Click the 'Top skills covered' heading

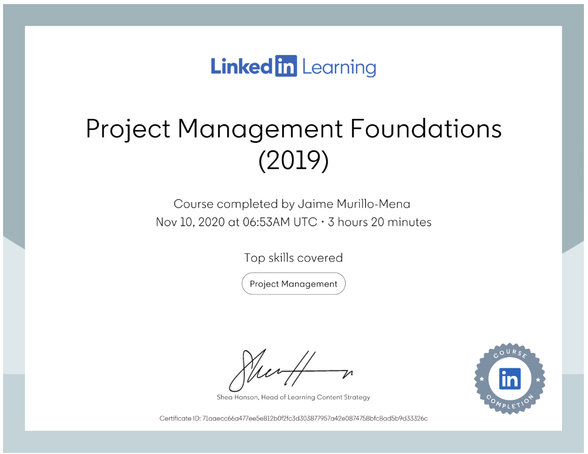[x=293, y=258]
